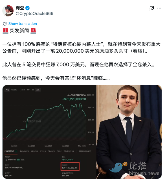Open the three-dot more options menu

(x=159, y=8)
